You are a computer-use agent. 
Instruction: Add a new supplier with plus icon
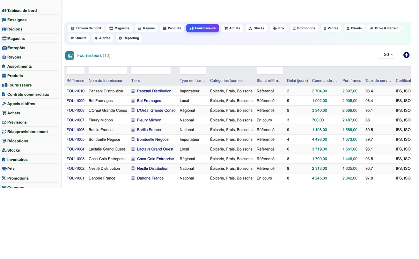click(x=406, y=55)
